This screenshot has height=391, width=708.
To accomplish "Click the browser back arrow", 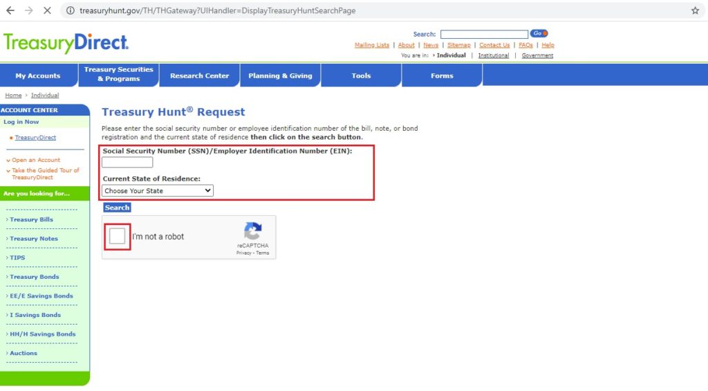I will [x=10, y=10].
